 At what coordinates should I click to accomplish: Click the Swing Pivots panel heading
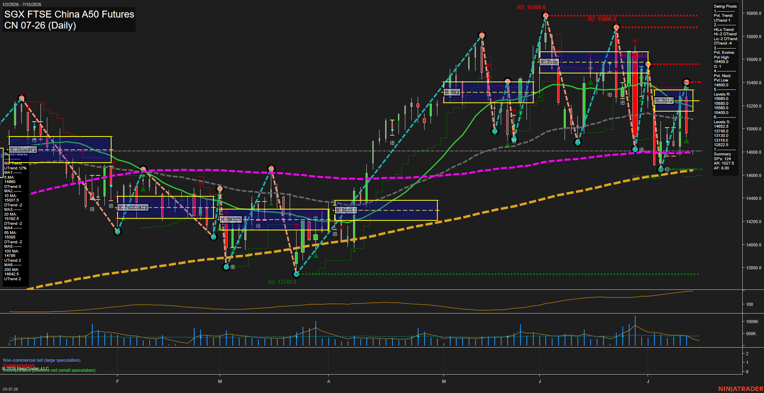pyautogui.click(x=725, y=6)
